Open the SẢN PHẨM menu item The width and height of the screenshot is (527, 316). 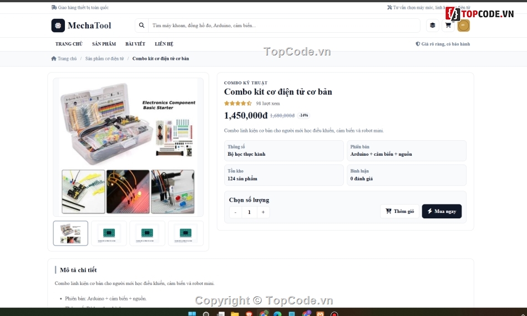104,44
